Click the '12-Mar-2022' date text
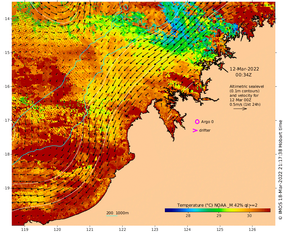The image size is (284, 235). point(244,69)
